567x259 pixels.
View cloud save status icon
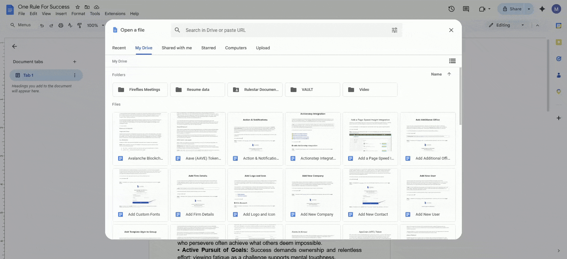tap(97, 7)
